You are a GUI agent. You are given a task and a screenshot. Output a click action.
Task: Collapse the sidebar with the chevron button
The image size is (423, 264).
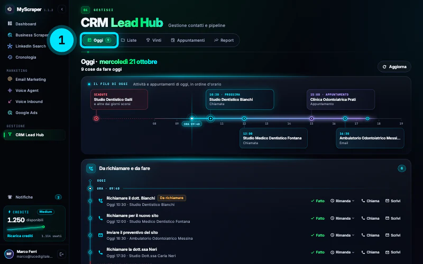pyautogui.click(x=62, y=9)
